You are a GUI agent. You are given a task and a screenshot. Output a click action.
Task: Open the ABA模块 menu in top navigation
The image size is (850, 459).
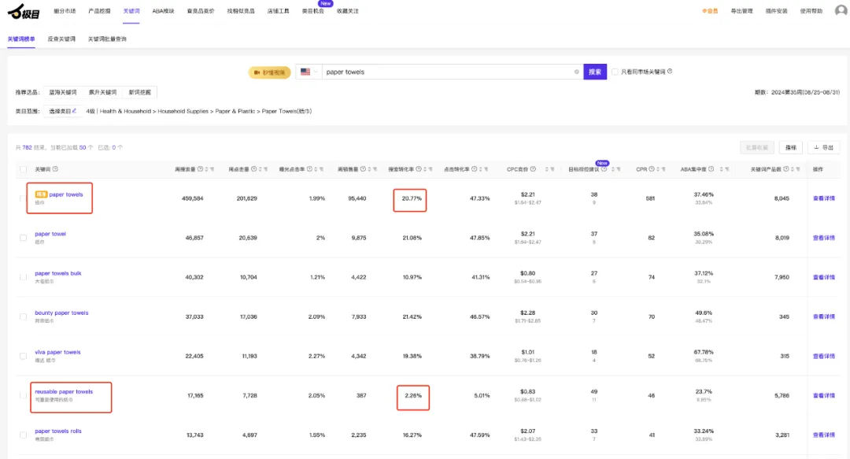(163, 11)
